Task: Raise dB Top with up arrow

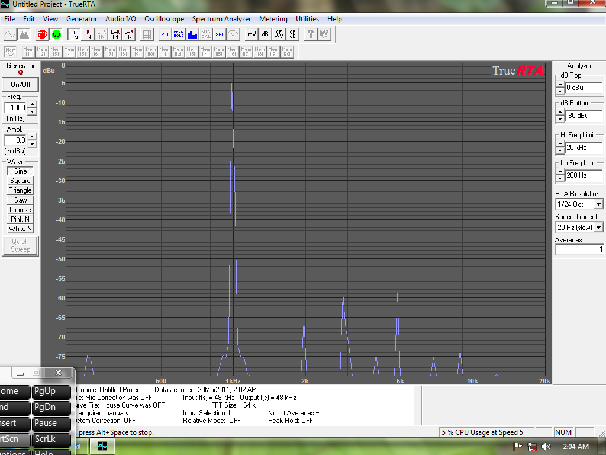Action: click(560, 84)
